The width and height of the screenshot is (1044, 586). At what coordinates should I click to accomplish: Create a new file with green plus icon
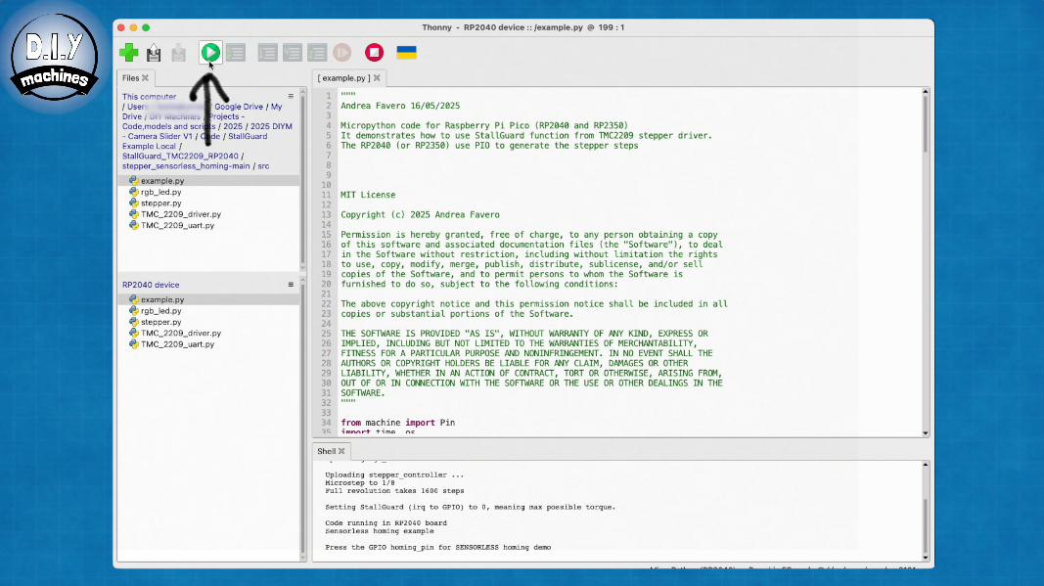tap(128, 53)
